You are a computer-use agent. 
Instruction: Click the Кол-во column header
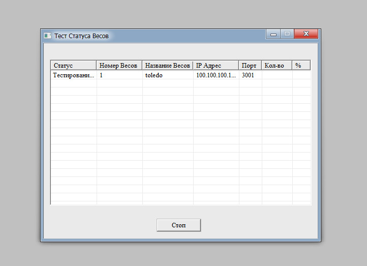[x=277, y=66]
